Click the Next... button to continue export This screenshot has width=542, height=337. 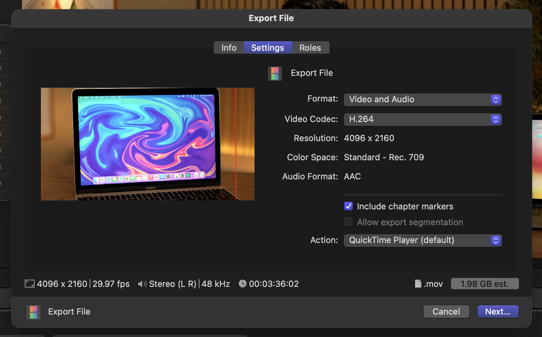point(497,312)
